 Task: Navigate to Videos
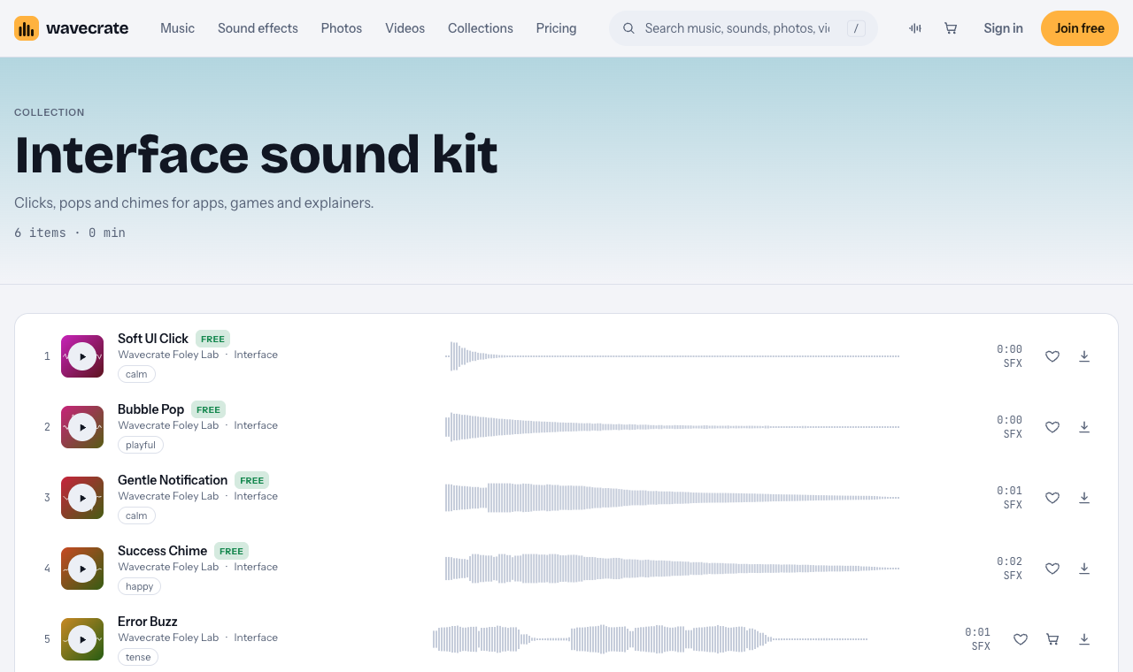click(405, 28)
